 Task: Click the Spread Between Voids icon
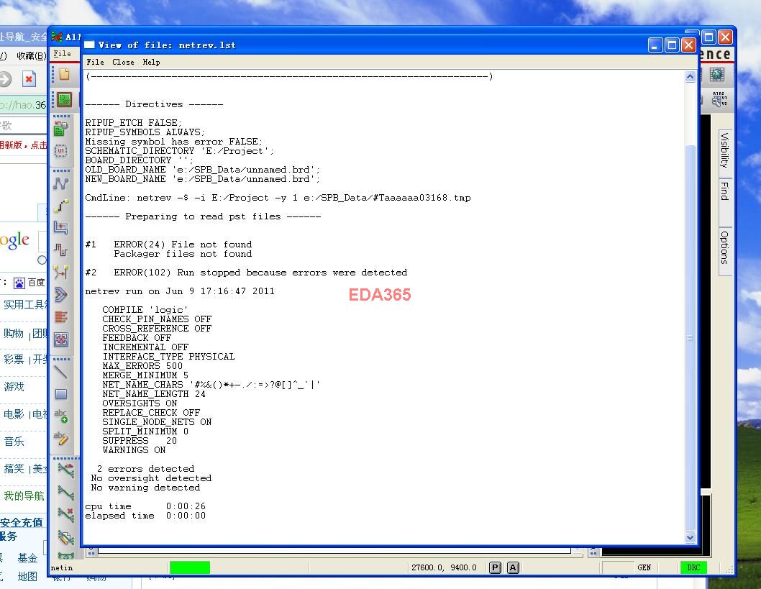click(x=61, y=339)
